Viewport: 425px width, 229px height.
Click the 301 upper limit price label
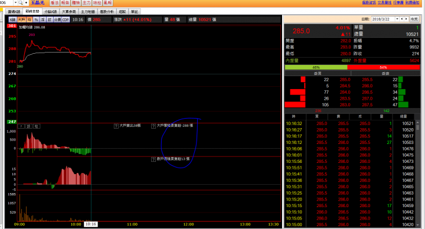pos(12,26)
